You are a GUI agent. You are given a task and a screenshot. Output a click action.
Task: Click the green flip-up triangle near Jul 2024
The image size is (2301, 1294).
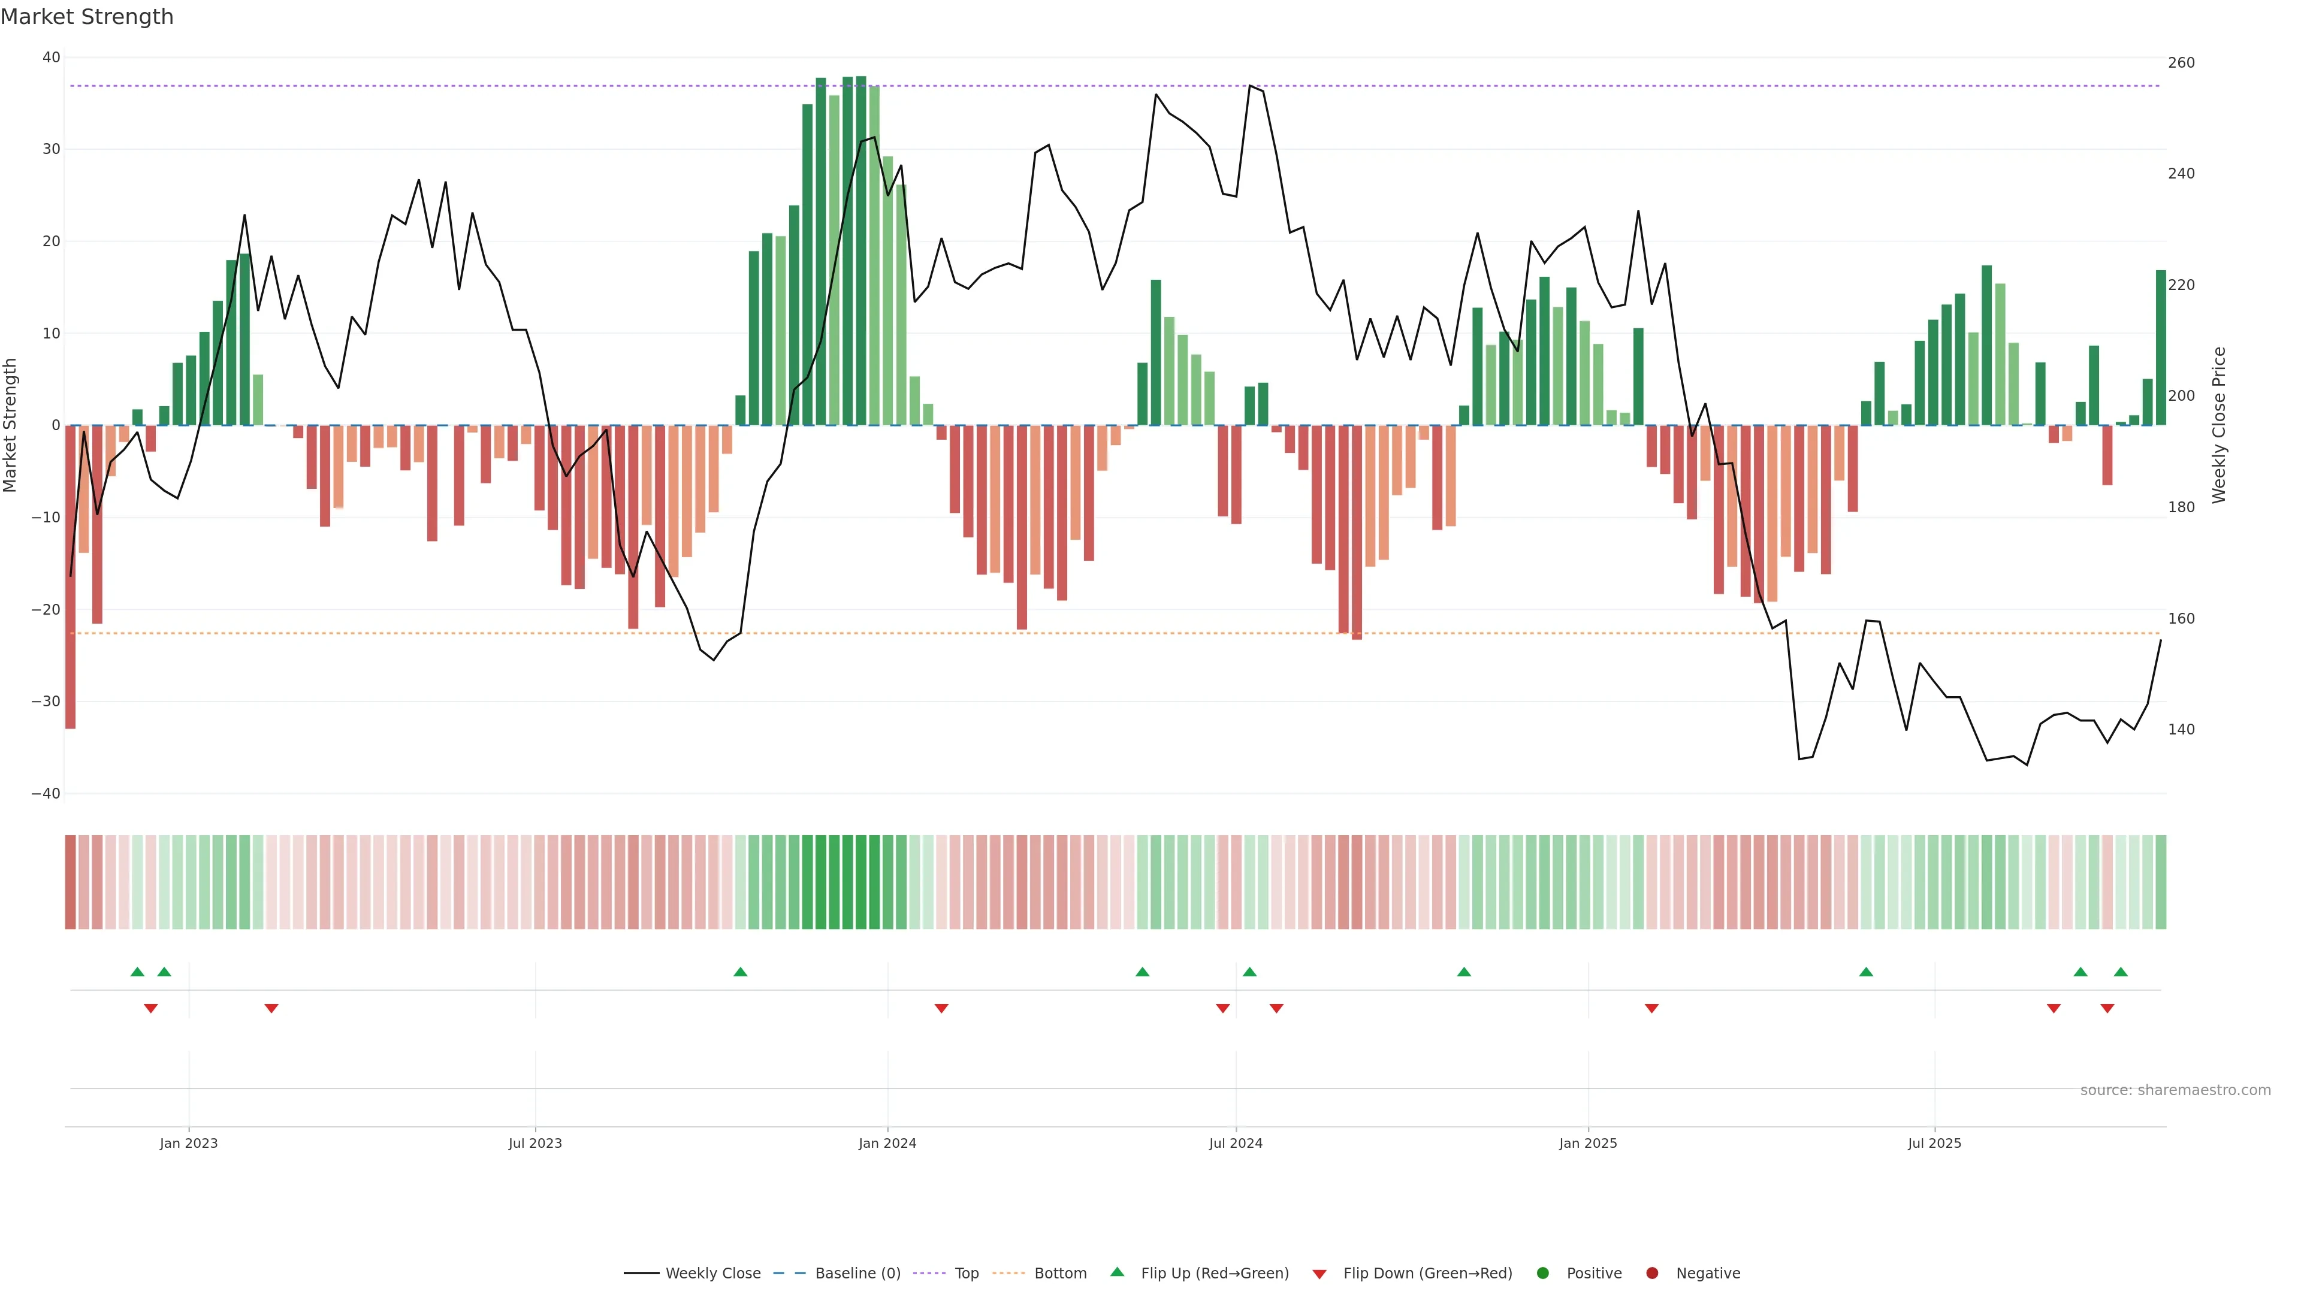1249,972
